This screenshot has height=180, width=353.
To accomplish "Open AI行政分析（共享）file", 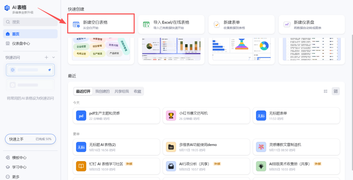I will tap(206, 166).
